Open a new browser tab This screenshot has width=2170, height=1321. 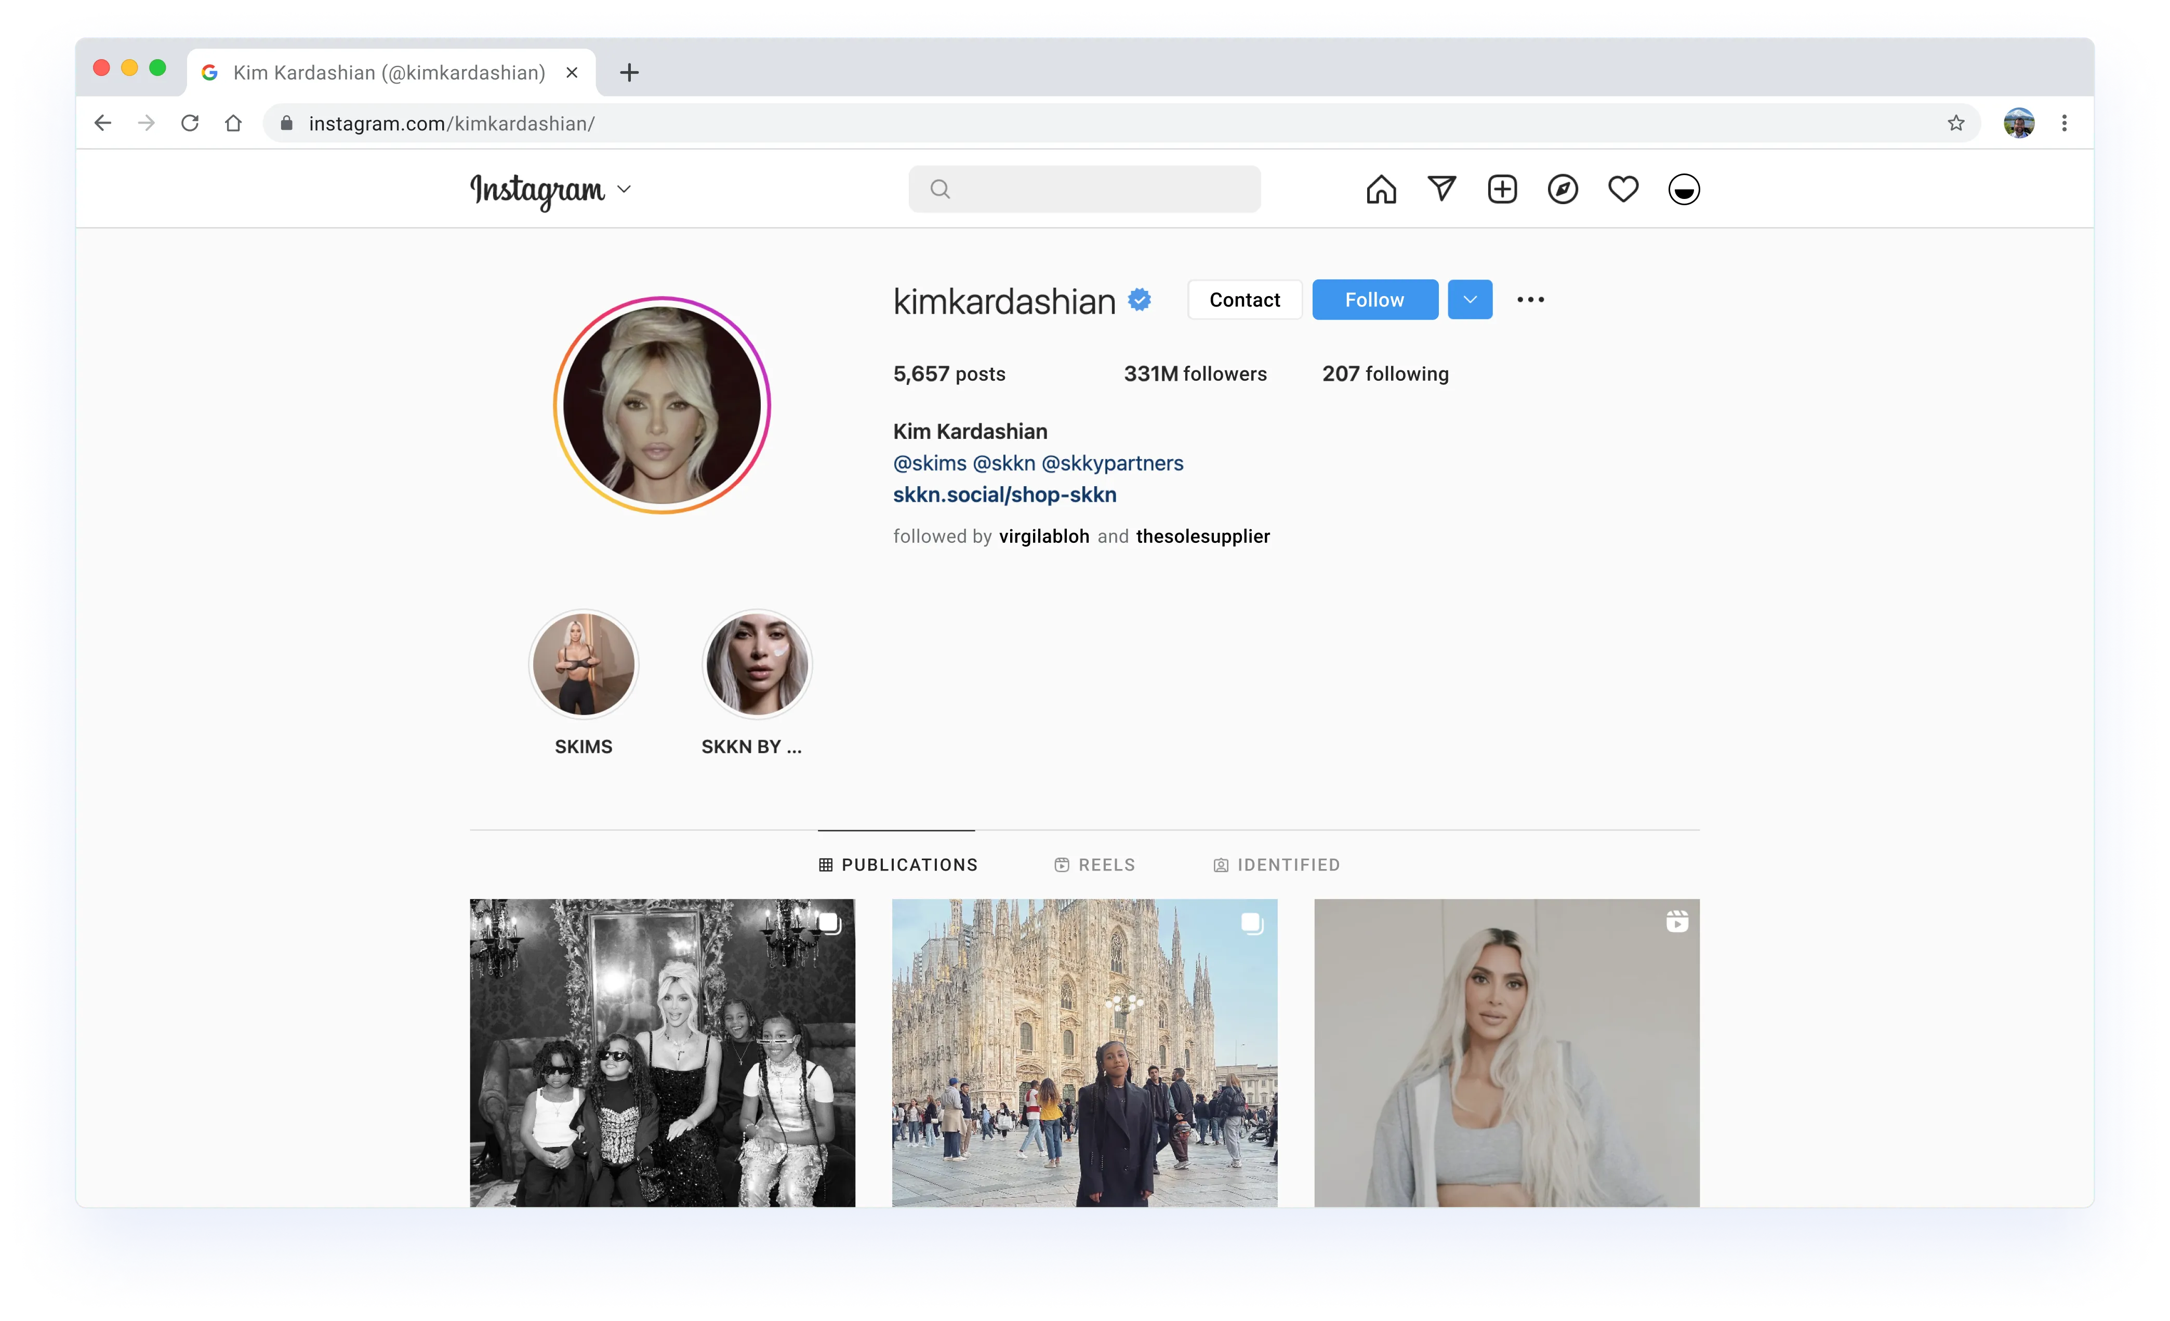pyautogui.click(x=629, y=72)
